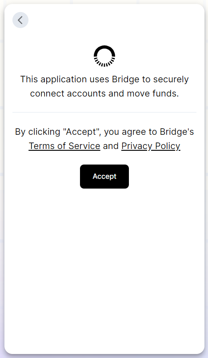Image resolution: width=208 pixels, height=358 pixels.
Task: Open the Terms of Service link
Action: (x=64, y=146)
